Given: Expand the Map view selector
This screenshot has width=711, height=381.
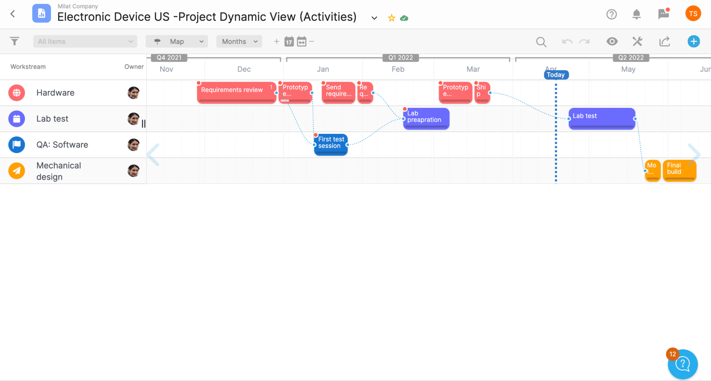Looking at the screenshot, I should (x=177, y=41).
